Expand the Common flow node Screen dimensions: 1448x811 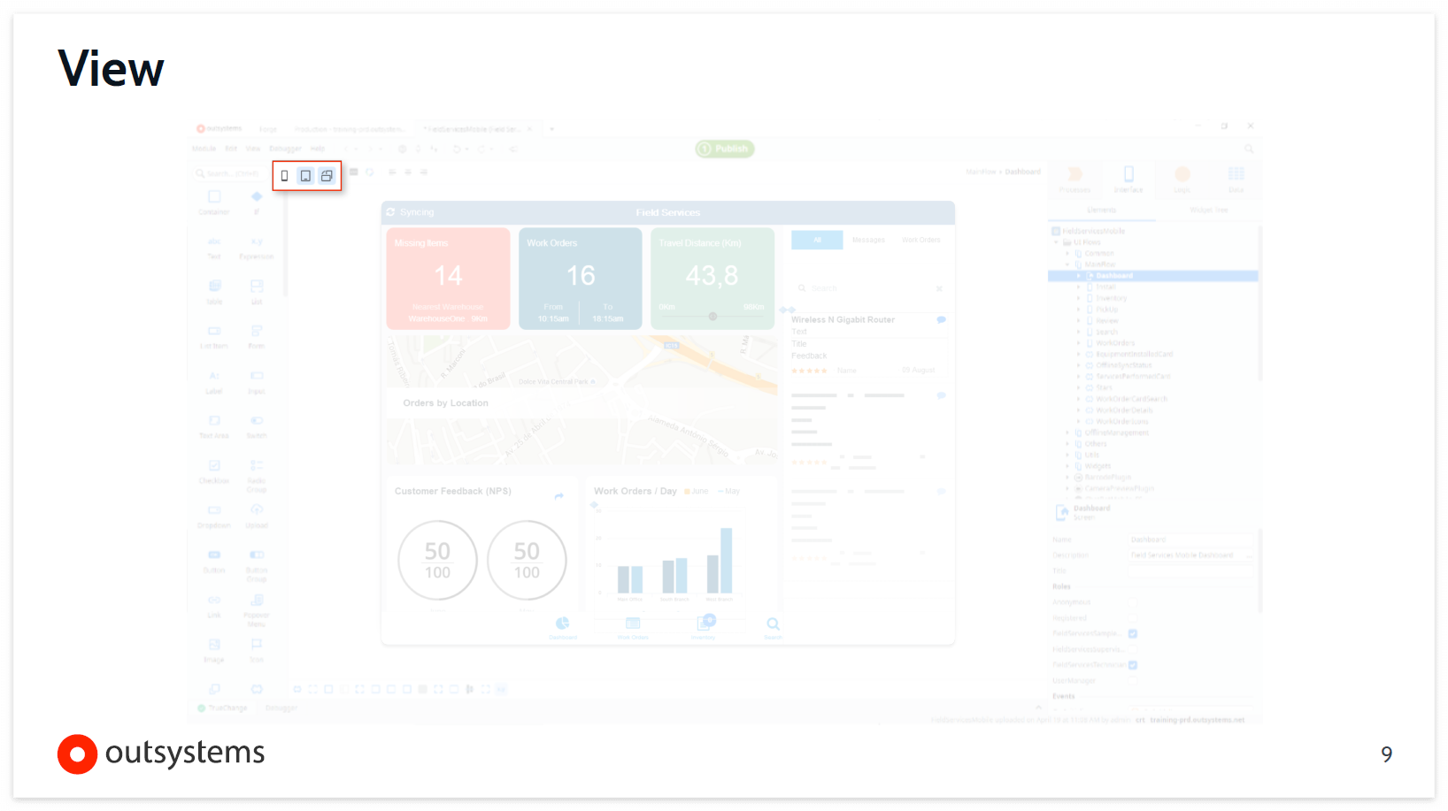coord(1067,253)
